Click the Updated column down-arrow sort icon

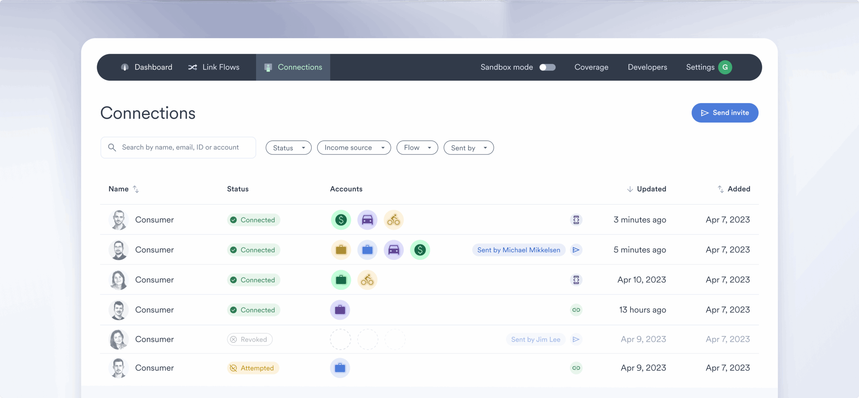coord(630,189)
